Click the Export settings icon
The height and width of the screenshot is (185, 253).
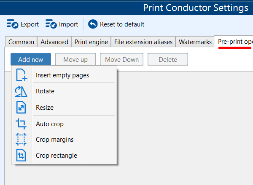(12, 24)
